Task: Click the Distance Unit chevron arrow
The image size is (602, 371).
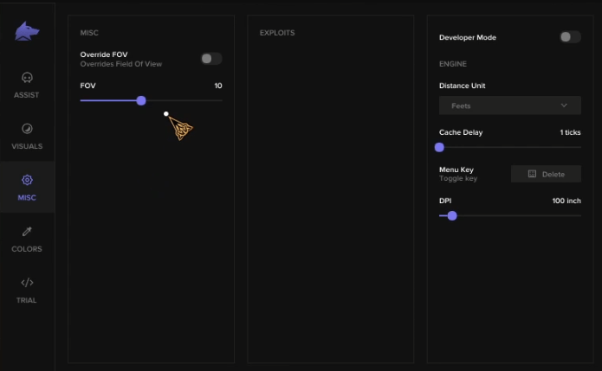Action: tap(564, 106)
